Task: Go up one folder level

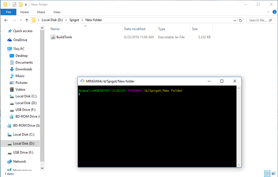Action: [27, 20]
